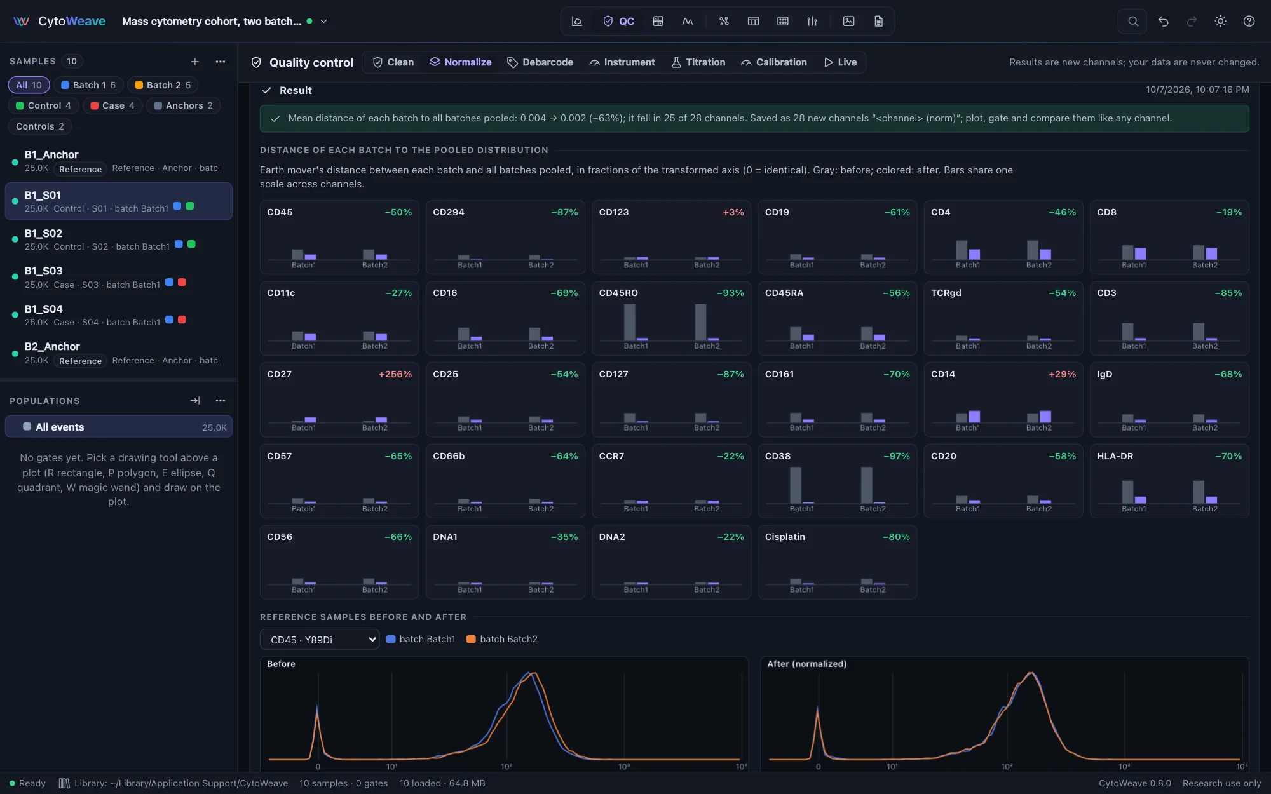Open the help question mark icon
This screenshot has height=794, width=1271.
click(x=1249, y=21)
